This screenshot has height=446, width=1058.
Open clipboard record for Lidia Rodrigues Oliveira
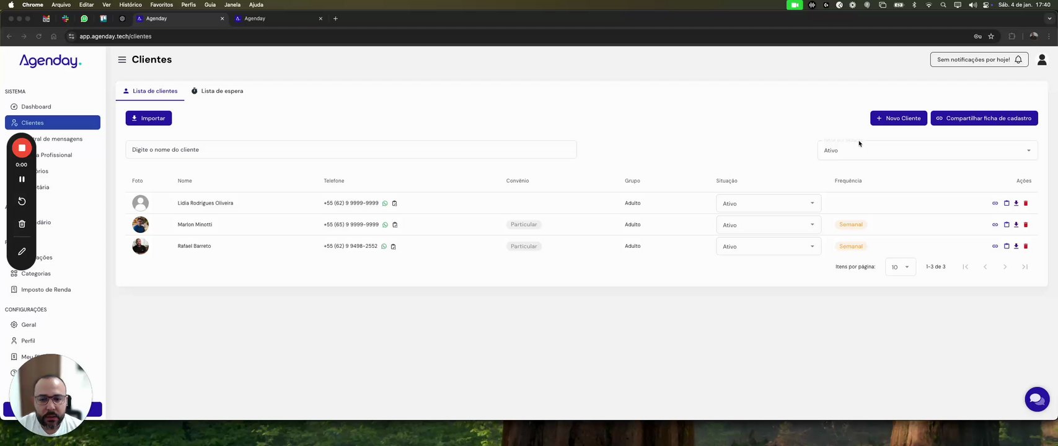coord(1007,203)
